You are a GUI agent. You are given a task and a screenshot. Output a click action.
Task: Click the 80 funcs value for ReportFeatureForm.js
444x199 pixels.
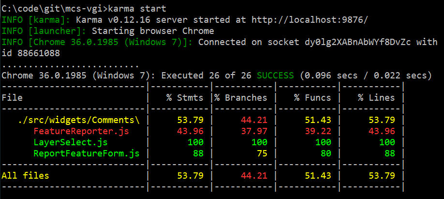326,153
